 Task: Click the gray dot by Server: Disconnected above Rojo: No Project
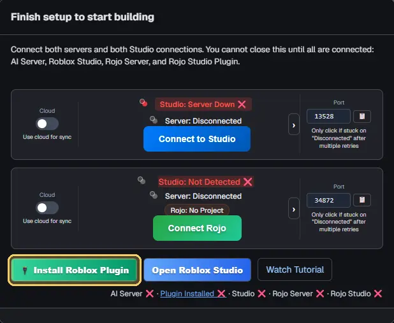click(x=154, y=195)
